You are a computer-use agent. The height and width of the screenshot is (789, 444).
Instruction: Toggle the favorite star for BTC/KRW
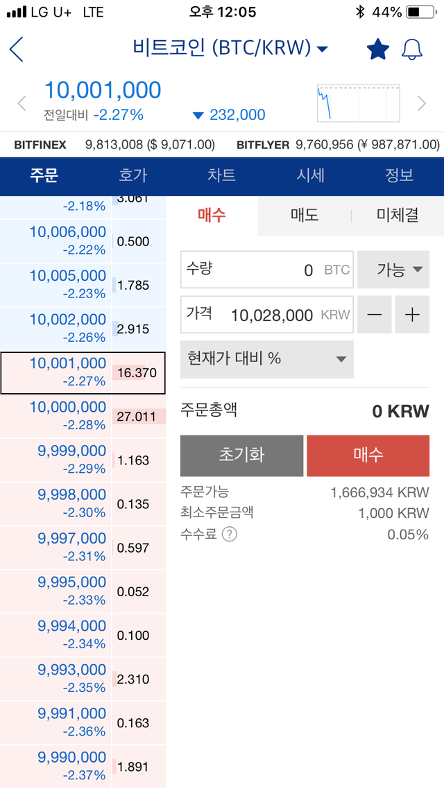(x=378, y=49)
